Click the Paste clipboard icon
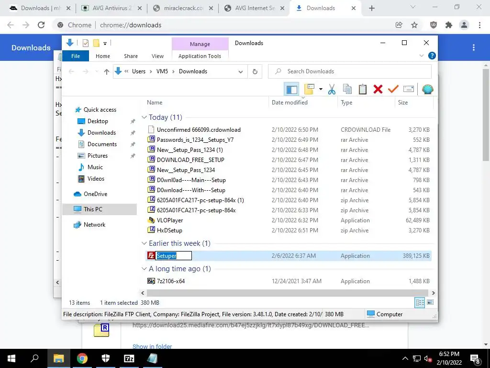The height and width of the screenshot is (368, 490). pos(363,90)
